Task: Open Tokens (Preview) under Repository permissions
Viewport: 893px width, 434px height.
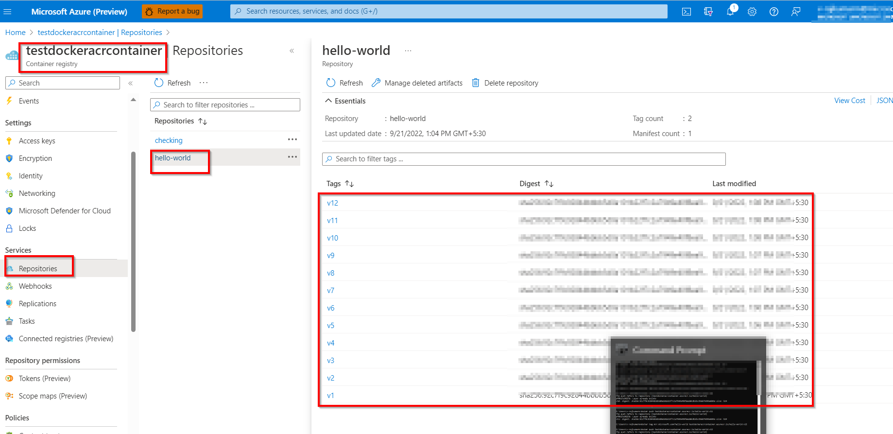Action: (44, 379)
